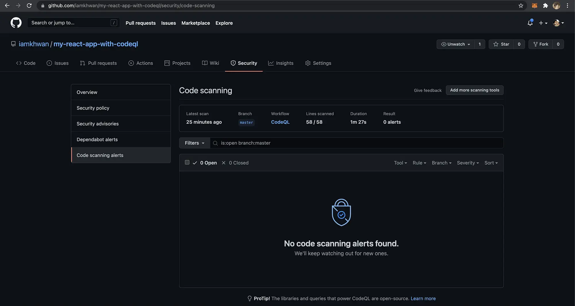The image size is (575, 306).
Task: Select Dependabot alerts in sidebar
Action: click(x=97, y=139)
